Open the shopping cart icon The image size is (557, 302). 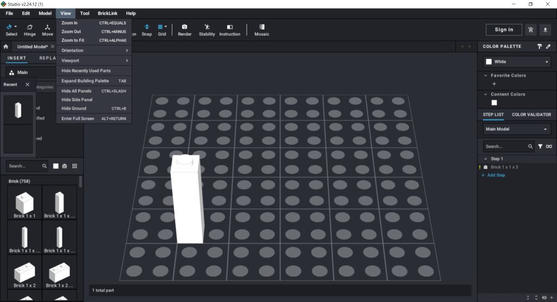531,30
